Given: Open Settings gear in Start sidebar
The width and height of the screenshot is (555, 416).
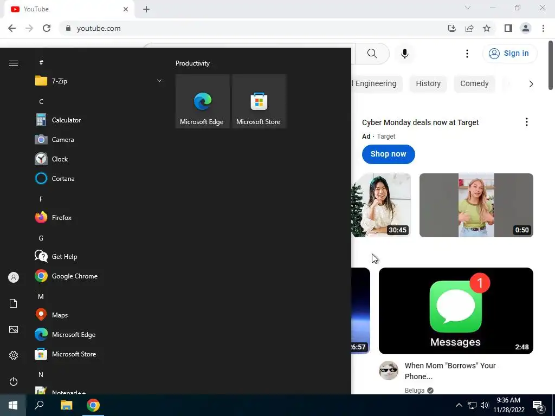Looking at the screenshot, I should (x=14, y=355).
